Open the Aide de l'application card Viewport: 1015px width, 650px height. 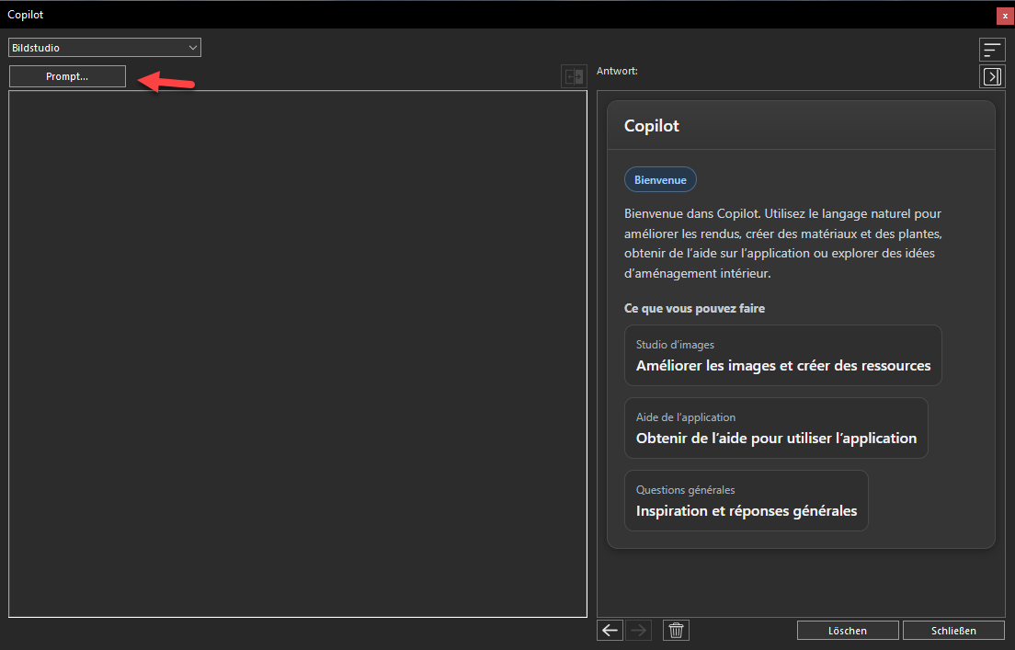click(x=776, y=428)
